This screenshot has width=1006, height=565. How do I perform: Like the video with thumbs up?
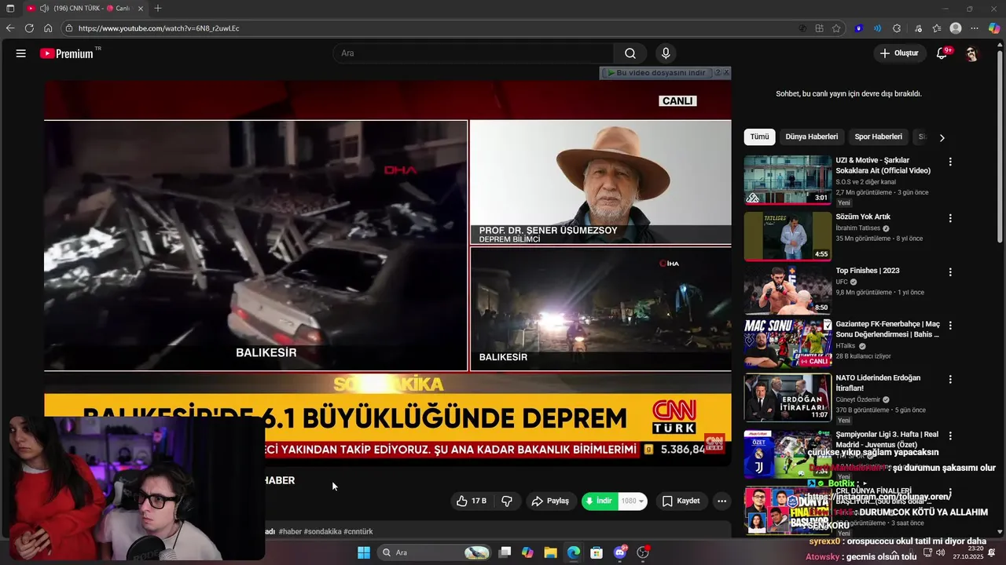click(472, 501)
